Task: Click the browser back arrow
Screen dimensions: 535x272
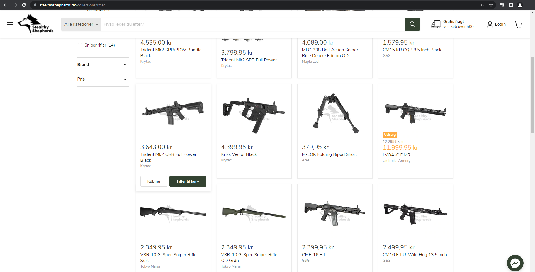Action: (6, 5)
